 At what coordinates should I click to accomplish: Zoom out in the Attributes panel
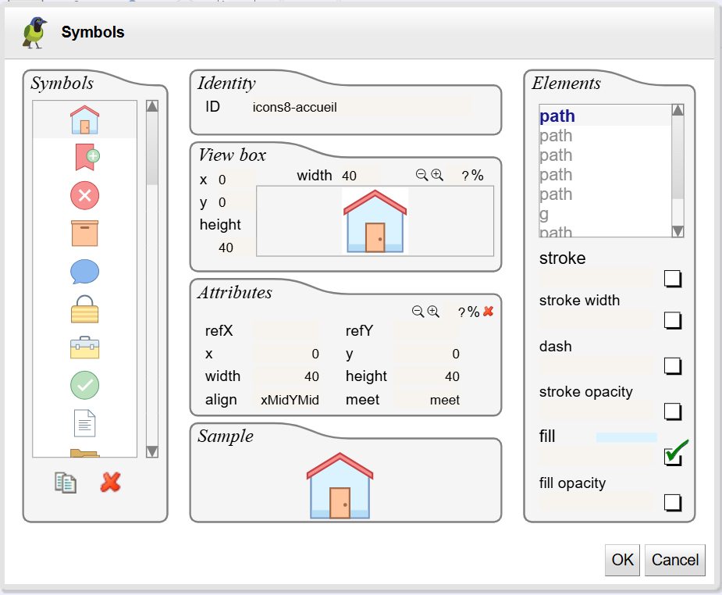(418, 312)
